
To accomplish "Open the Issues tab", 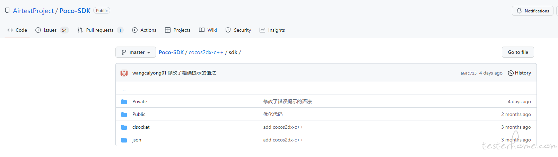I will pos(52,30).
